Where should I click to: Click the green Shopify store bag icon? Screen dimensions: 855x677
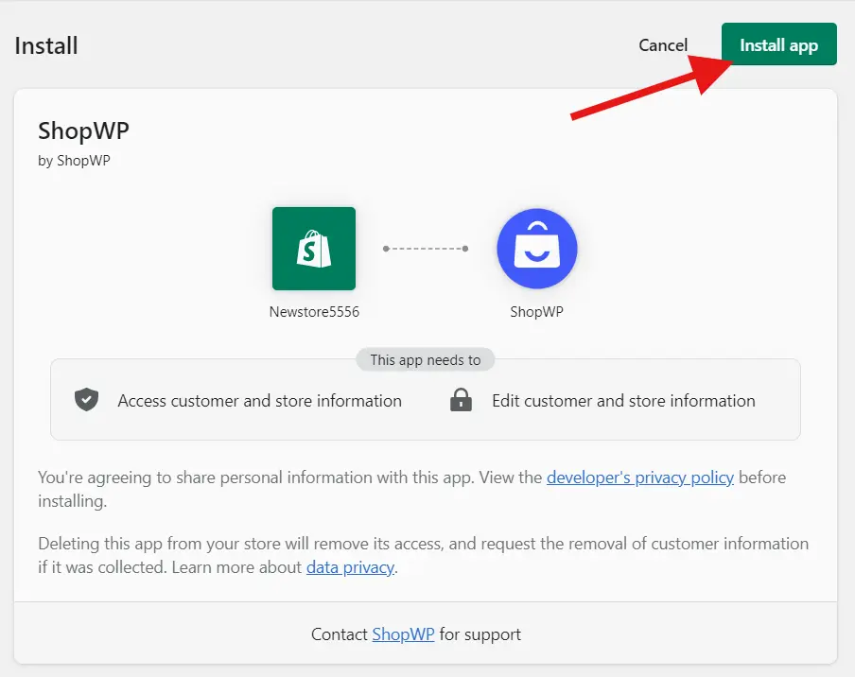click(314, 249)
